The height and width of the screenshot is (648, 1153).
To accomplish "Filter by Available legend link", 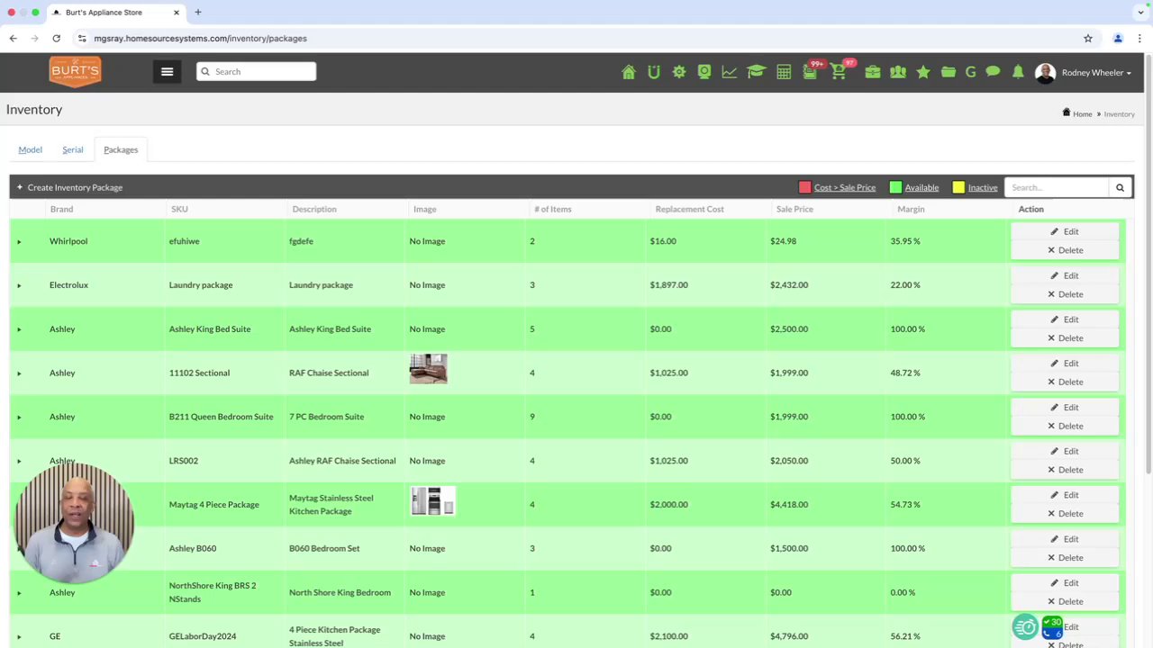I will point(921,187).
